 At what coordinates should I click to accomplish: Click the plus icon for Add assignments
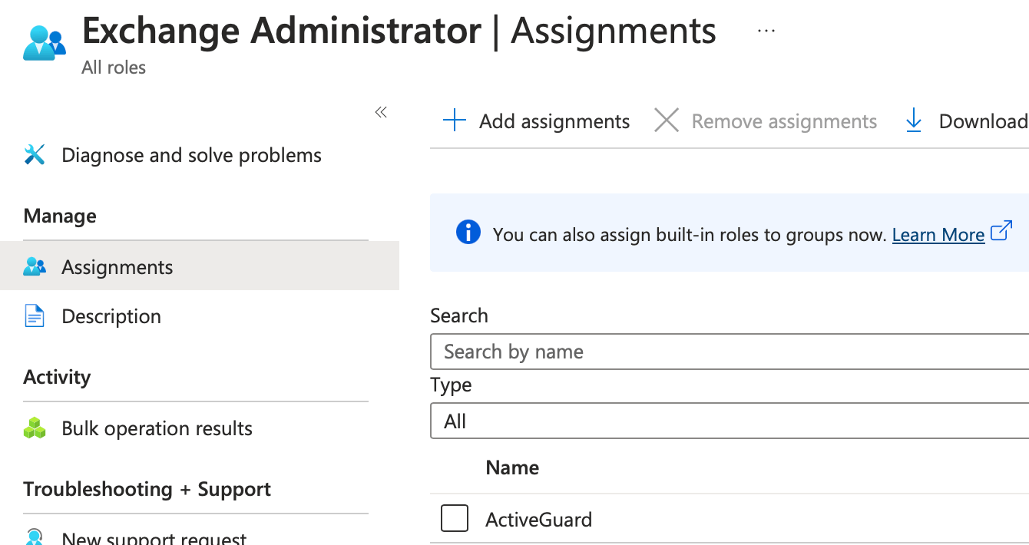[455, 121]
